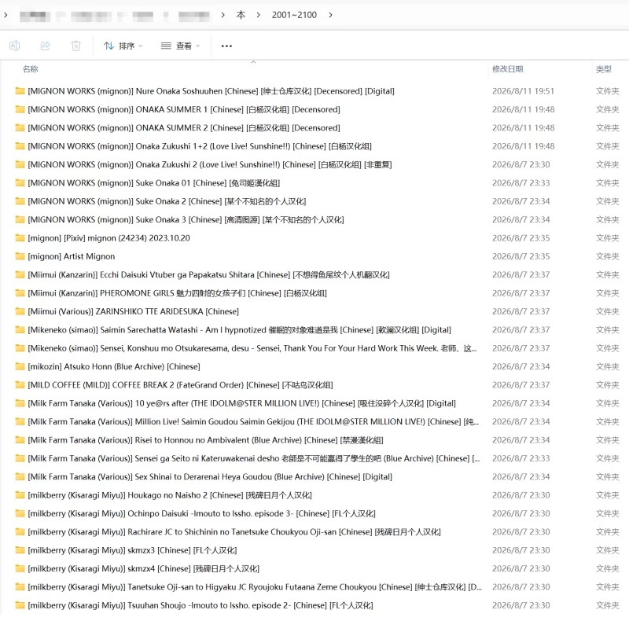Viewport: 629px width, 621px height.
Task: Click folder icon of Atsuko Honn
Action: (20, 366)
